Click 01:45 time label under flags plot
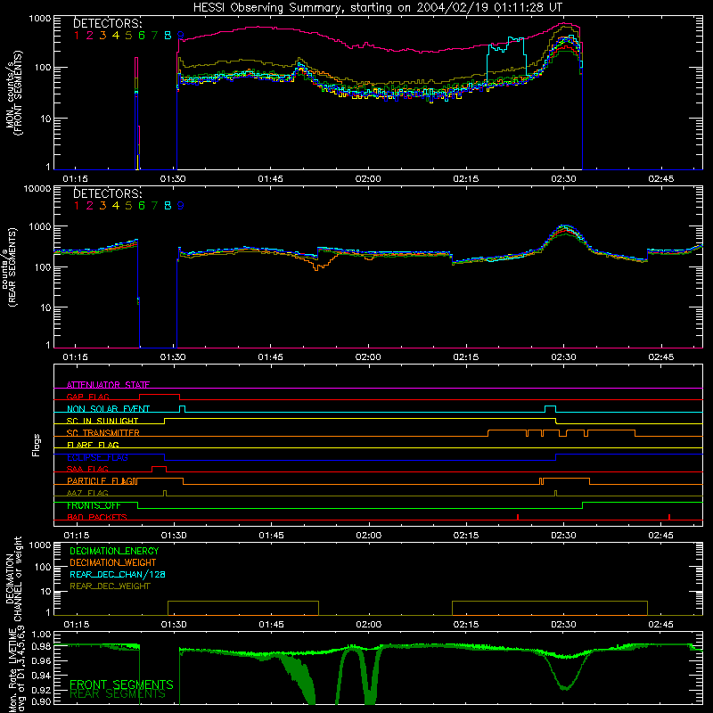Image resolution: width=713 pixels, height=713 pixels. (271, 536)
